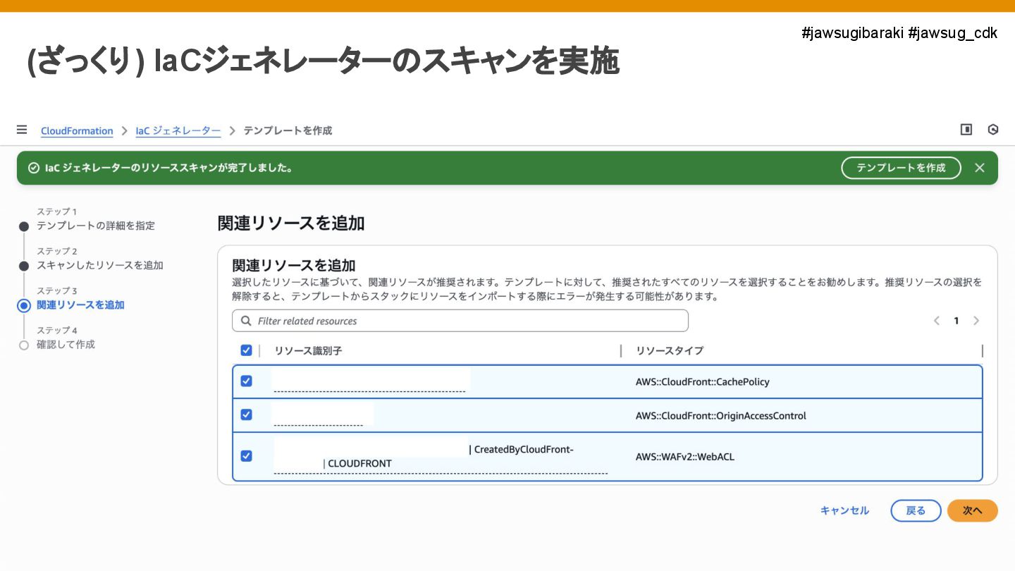The height and width of the screenshot is (571, 1015).
Task: Go to next page of results
Action: 976,321
